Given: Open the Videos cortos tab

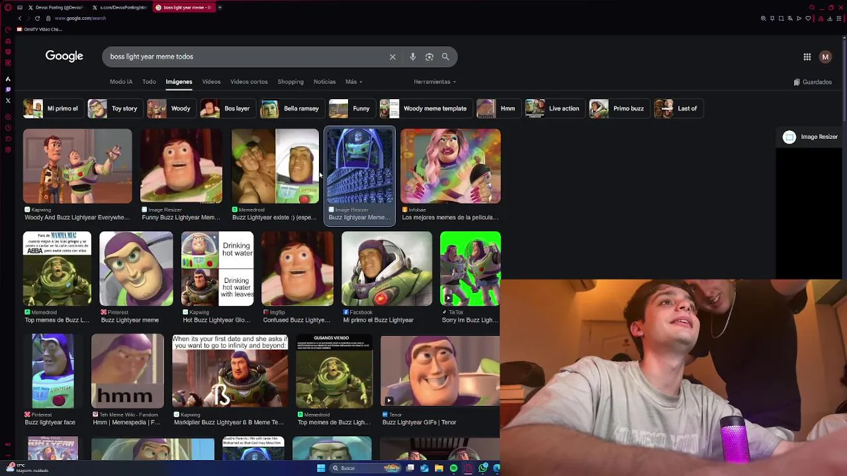Looking at the screenshot, I should [249, 82].
